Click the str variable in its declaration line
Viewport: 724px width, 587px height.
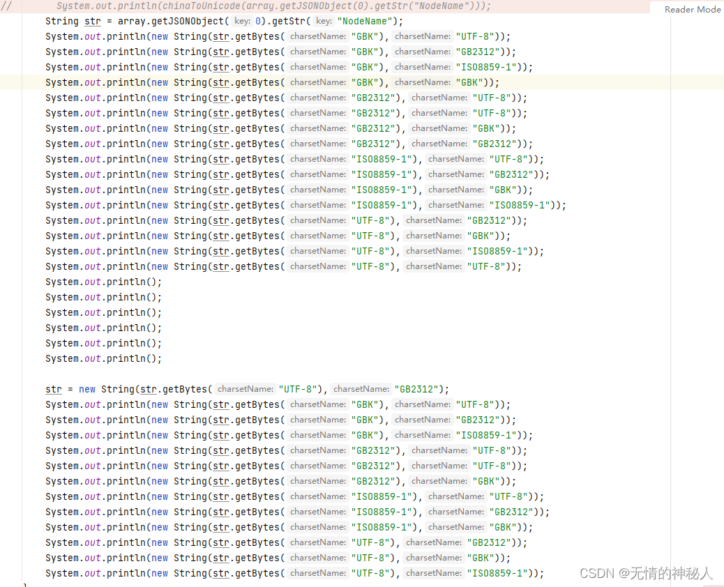coord(92,22)
